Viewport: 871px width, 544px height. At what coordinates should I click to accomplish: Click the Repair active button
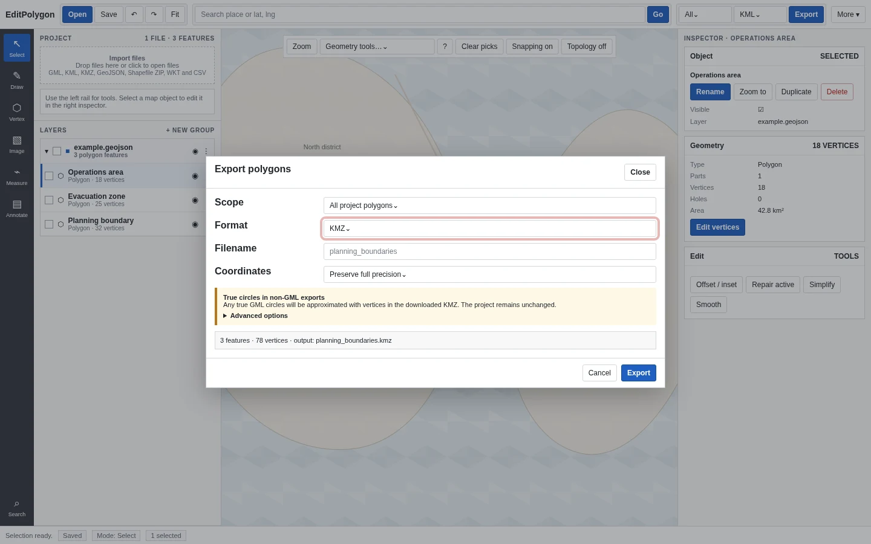pyautogui.click(x=773, y=285)
